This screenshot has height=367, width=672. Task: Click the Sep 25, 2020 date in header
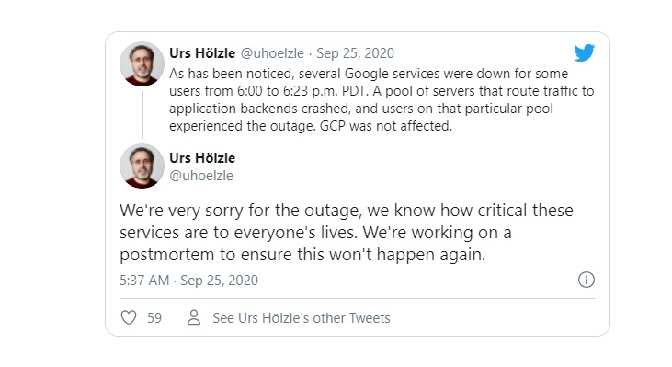pyautogui.click(x=355, y=53)
